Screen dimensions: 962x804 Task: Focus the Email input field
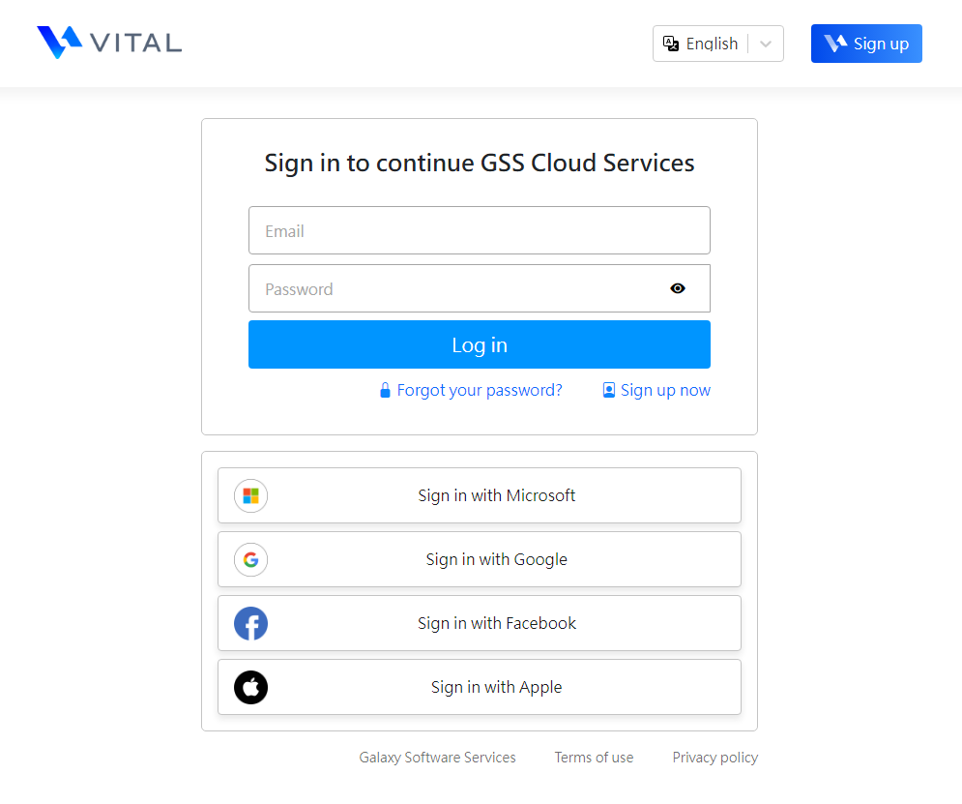(x=480, y=230)
